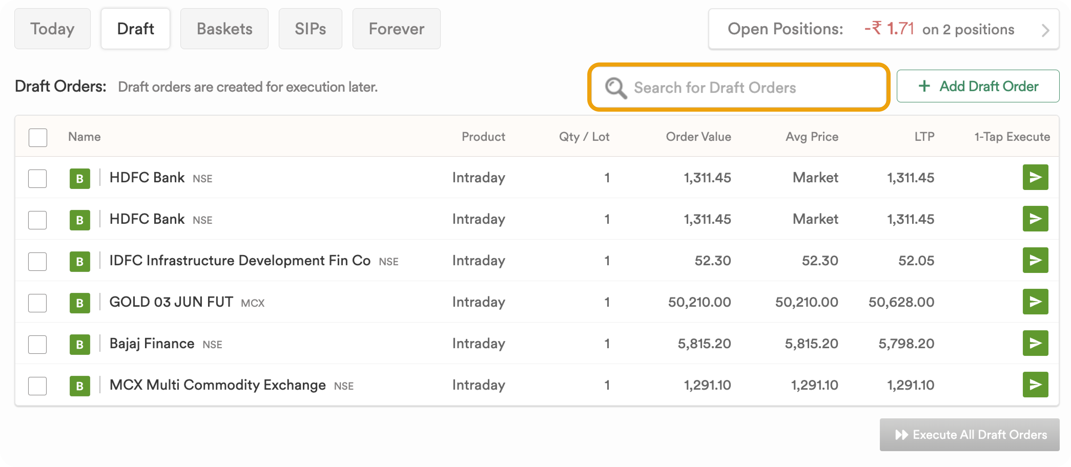1071x467 pixels.
Task: Switch to the Forever tab
Action: click(x=397, y=29)
